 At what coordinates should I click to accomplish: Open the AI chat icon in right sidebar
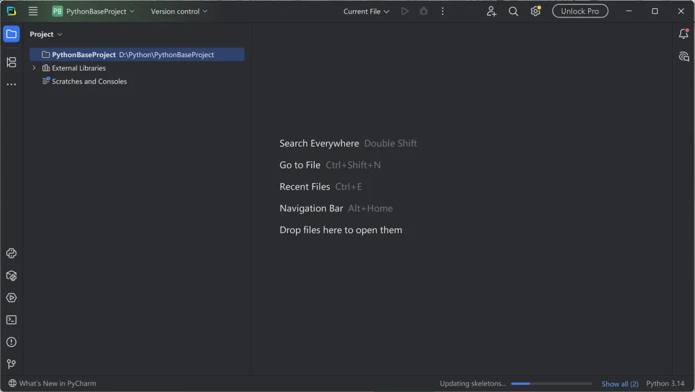684,57
